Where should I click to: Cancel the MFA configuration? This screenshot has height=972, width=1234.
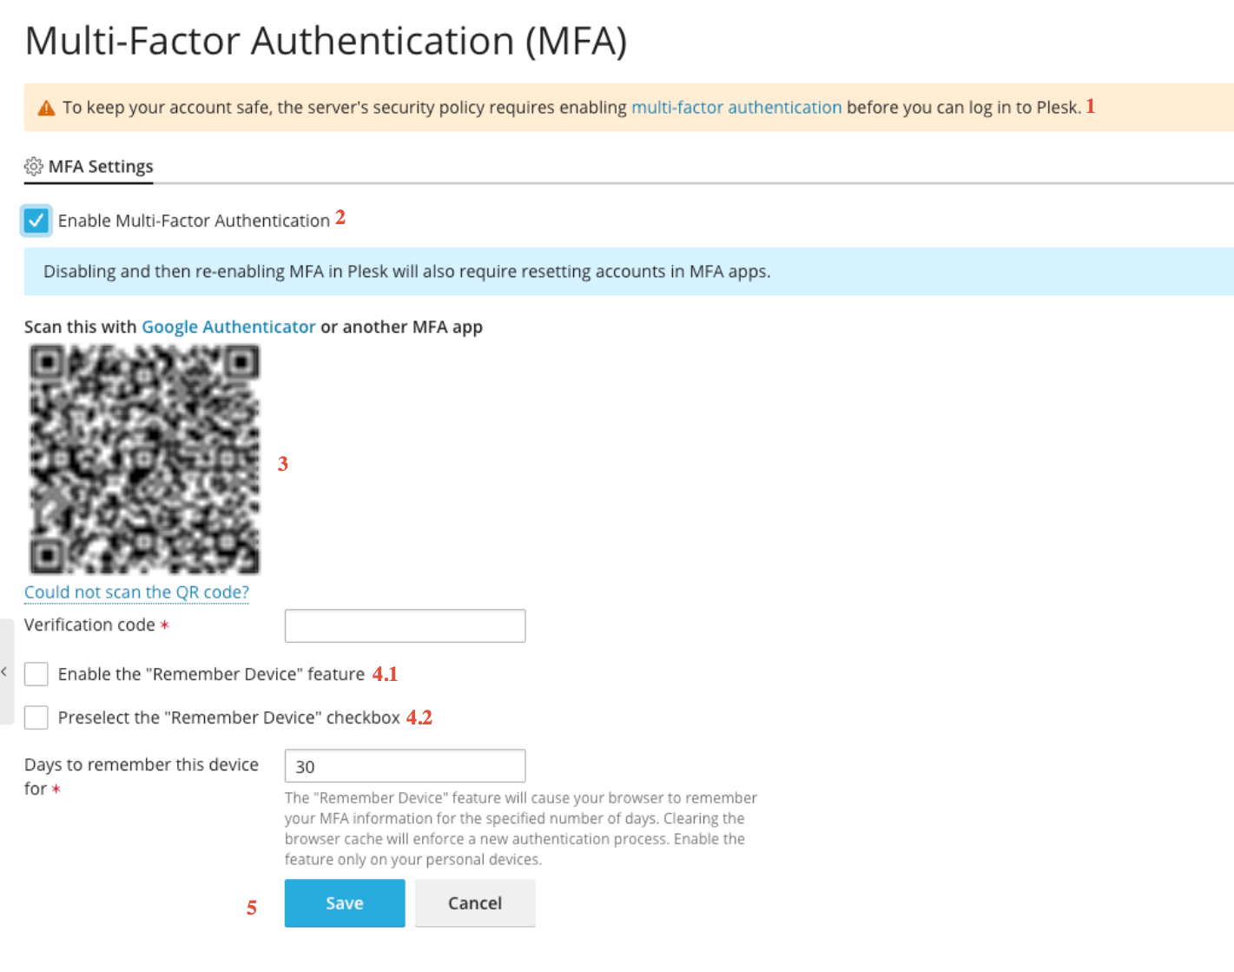[x=474, y=903]
